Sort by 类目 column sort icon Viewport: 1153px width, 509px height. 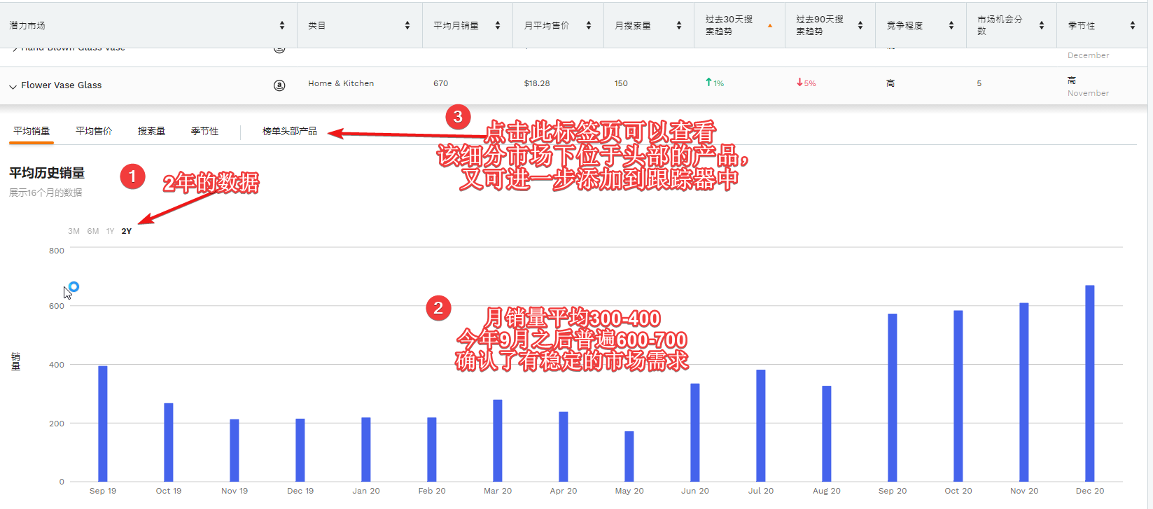(x=407, y=25)
